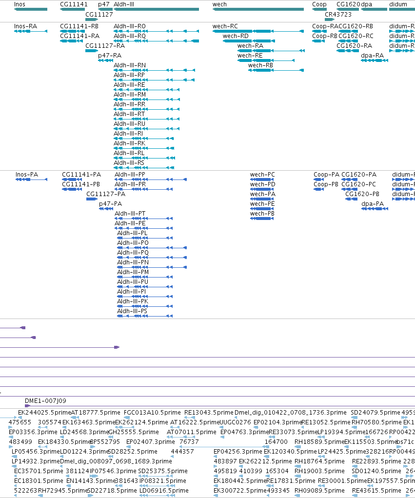Click the Aldh-III-RT transcript label
Screen dimensions: 415x498
click(129, 114)
